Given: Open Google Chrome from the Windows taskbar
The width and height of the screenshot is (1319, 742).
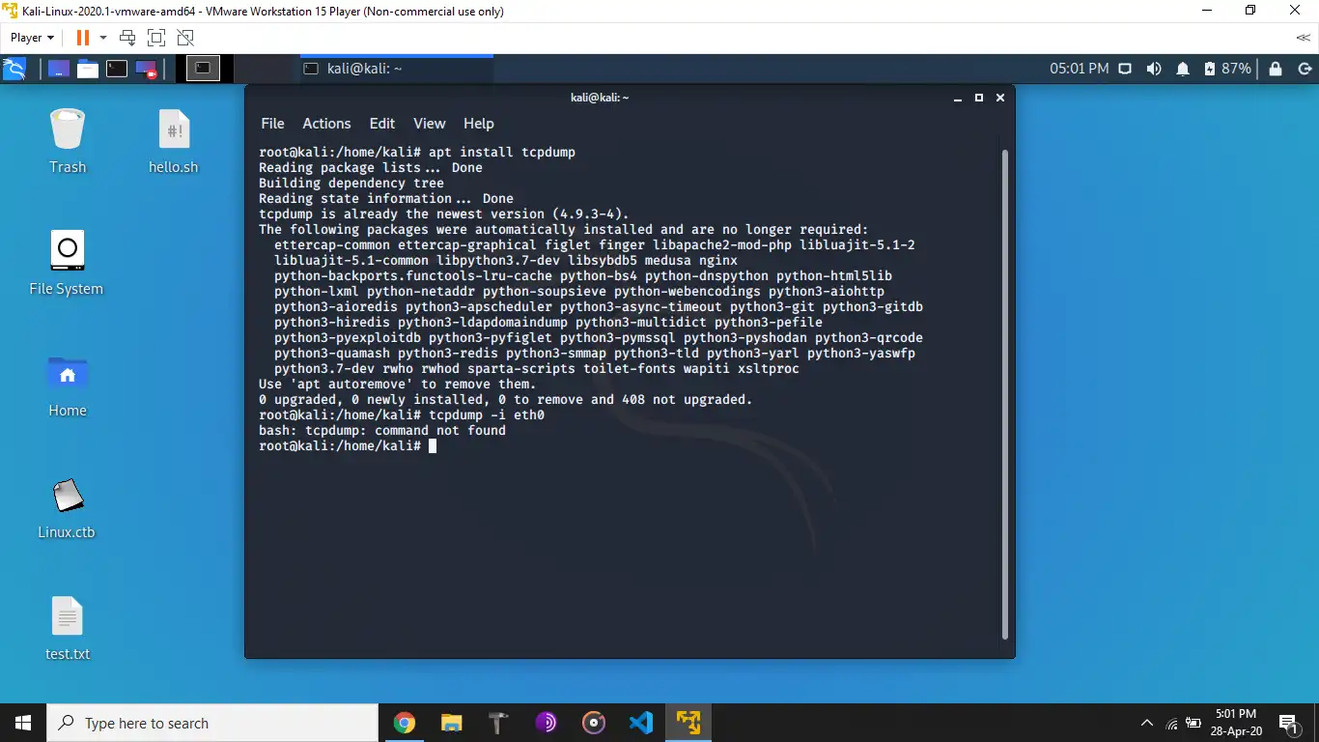Looking at the screenshot, I should pos(405,723).
